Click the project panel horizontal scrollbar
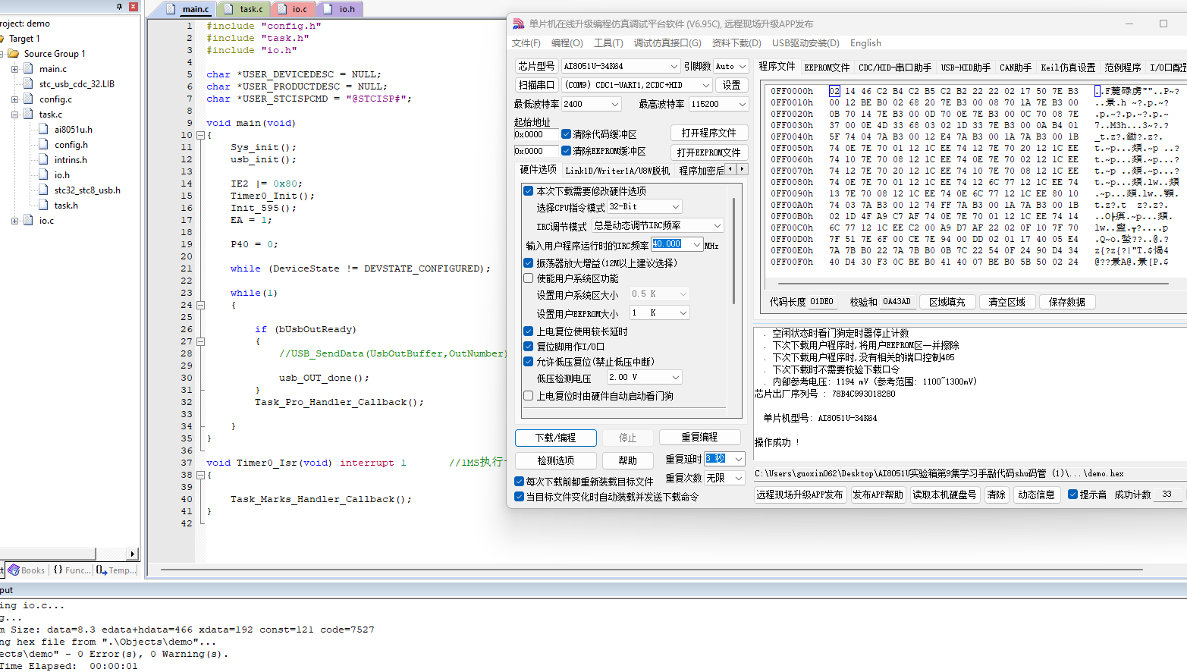 [x=48, y=554]
